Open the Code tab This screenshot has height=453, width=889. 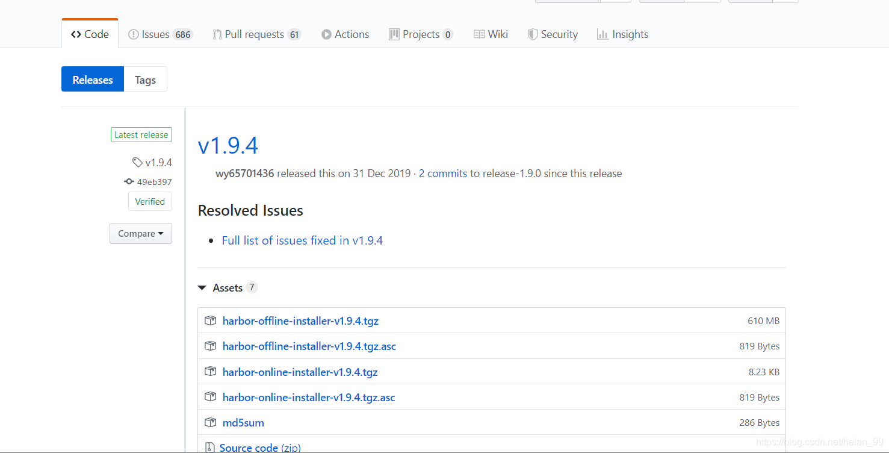[x=90, y=34]
